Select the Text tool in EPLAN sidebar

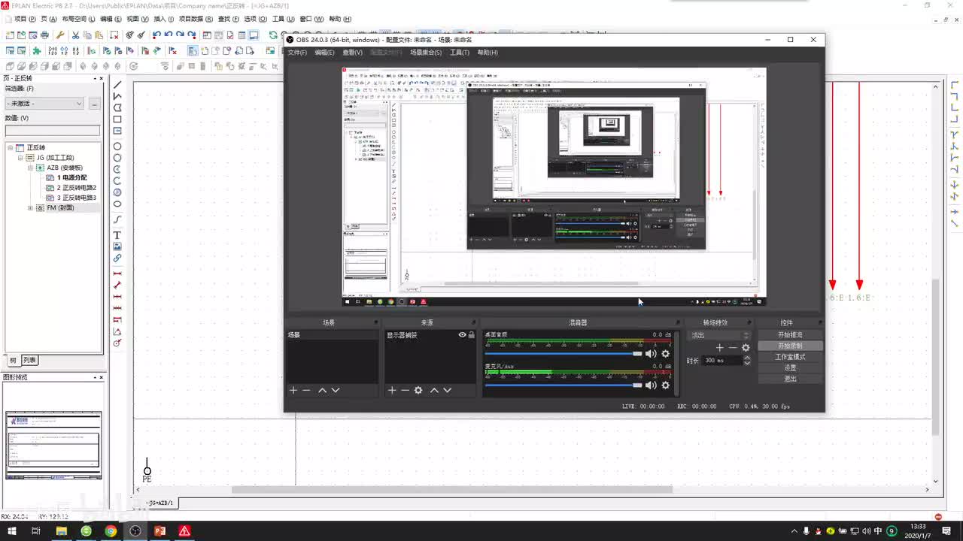pos(117,235)
